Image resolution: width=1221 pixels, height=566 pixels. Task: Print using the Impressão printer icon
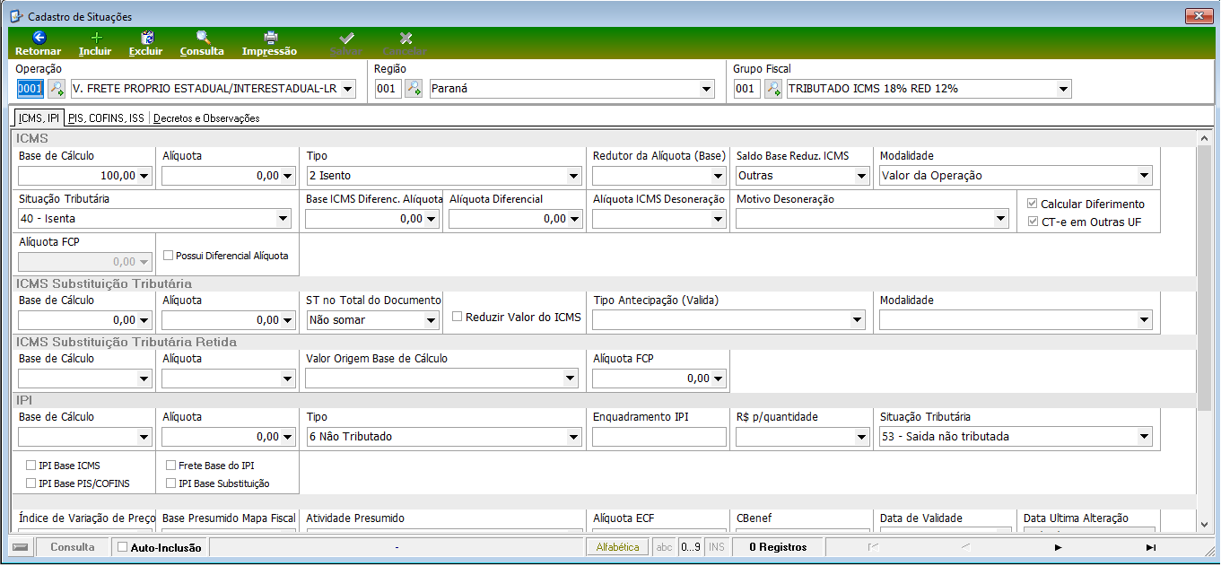coord(270,38)
